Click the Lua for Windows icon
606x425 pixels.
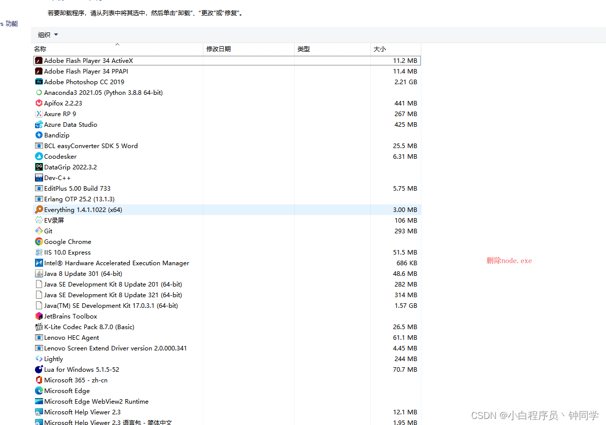39,369
